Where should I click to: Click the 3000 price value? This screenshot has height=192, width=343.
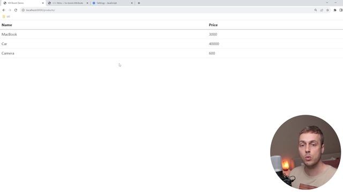(x=213, y=34)
